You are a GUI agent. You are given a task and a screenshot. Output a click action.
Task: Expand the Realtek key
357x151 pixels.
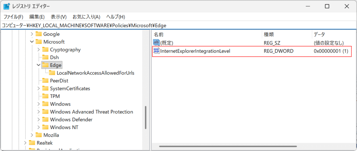[x=25, y=143]
